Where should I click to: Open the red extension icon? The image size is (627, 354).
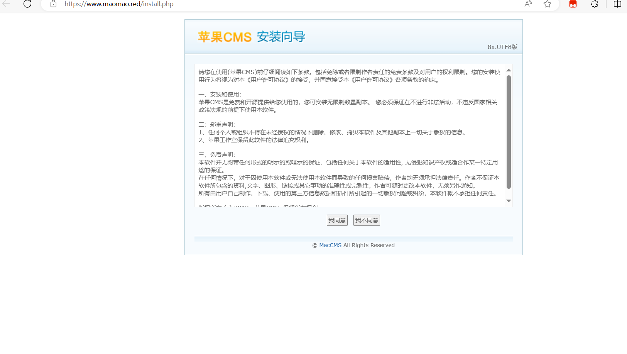573,4
